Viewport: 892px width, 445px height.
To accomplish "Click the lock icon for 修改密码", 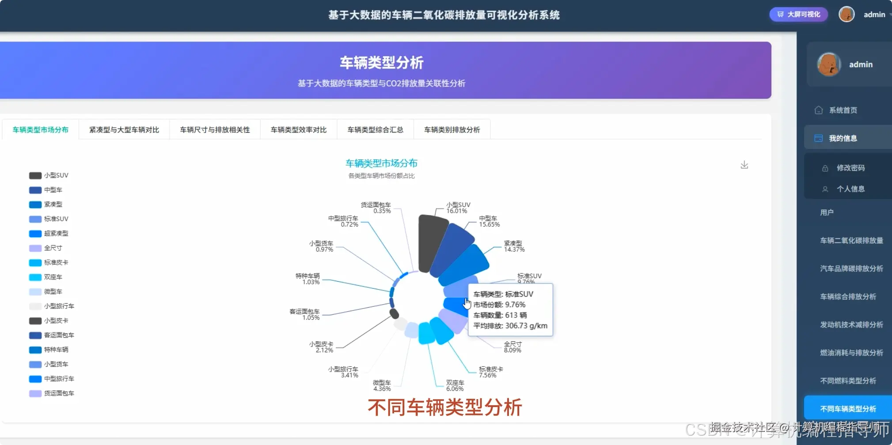I will (x=825, y=168).
